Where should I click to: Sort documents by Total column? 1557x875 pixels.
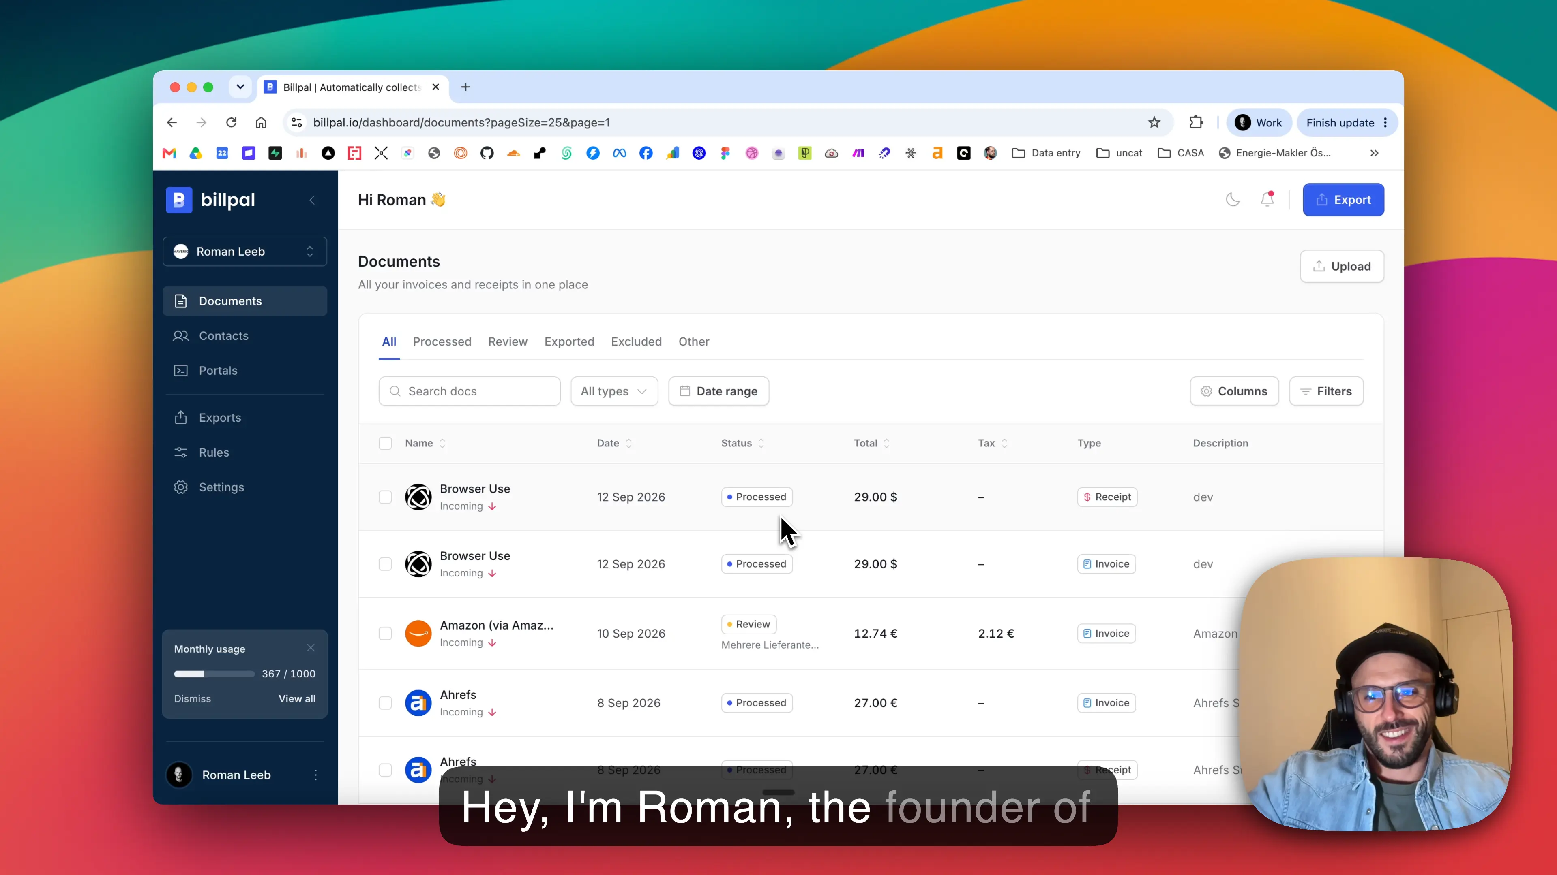(x=872, y=443)
